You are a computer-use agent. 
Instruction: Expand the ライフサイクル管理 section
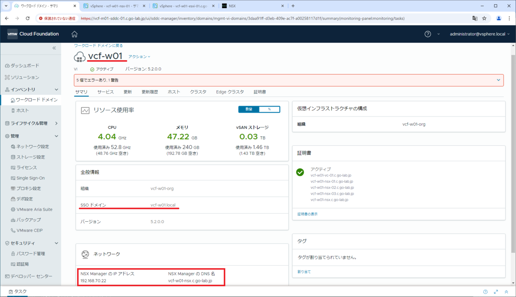56,123
